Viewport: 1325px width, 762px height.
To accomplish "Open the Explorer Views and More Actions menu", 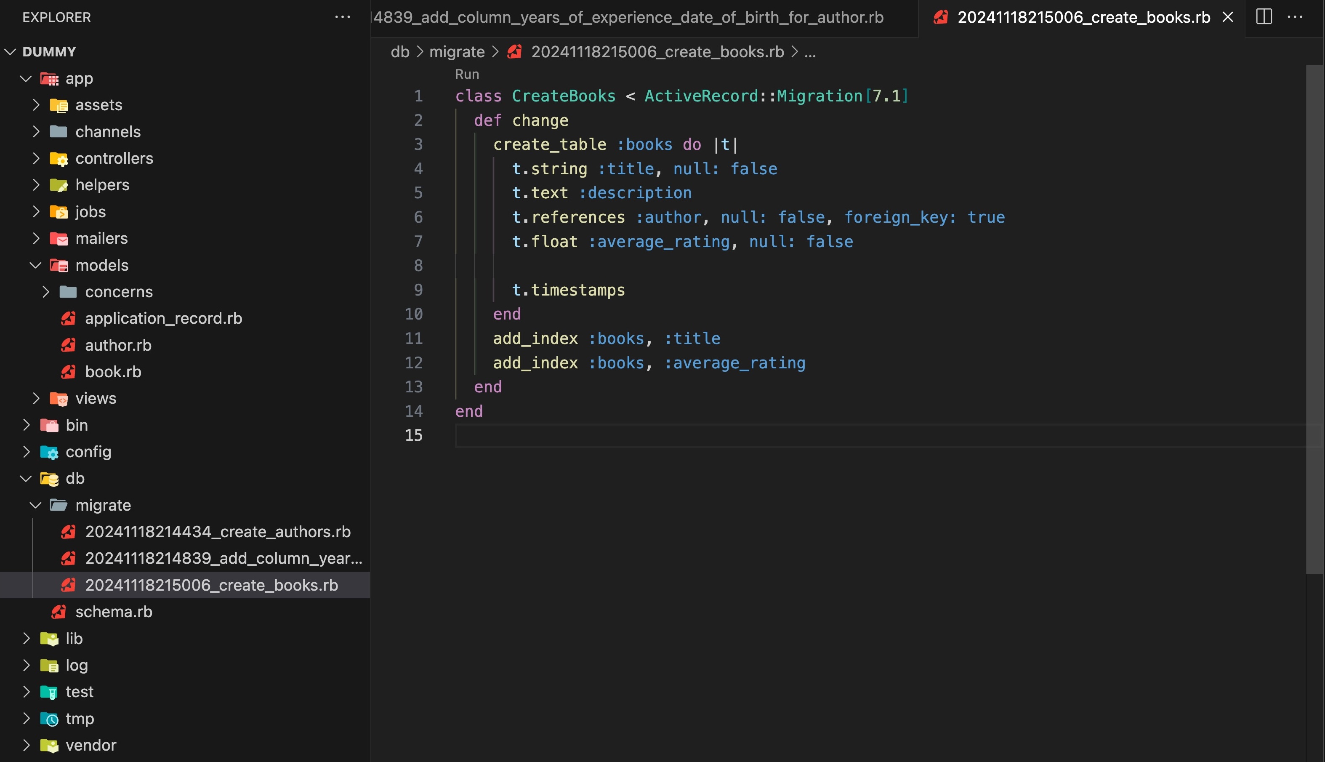I will [x=342, y=17].
